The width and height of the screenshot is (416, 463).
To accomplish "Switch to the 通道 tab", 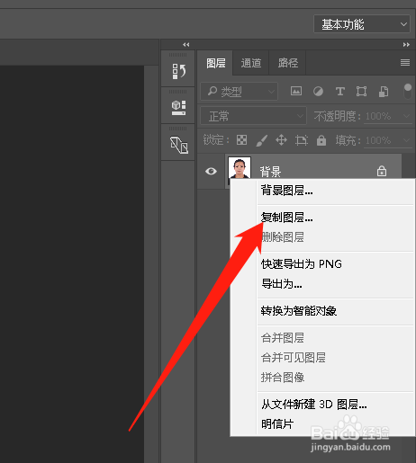I will tap(251, 63).
